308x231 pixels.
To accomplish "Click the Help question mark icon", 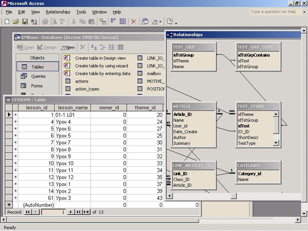I will pyautogui.click(x=169, y=21).
